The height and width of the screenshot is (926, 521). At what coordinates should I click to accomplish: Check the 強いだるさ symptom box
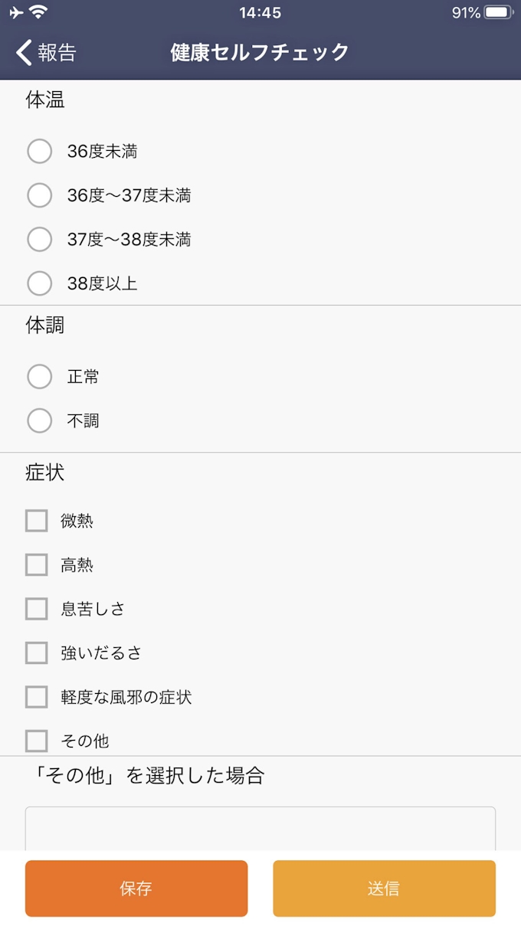37,653
